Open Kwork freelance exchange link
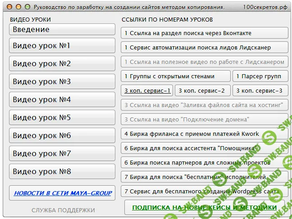Screen dimensions: 292x219 (204, 134)
